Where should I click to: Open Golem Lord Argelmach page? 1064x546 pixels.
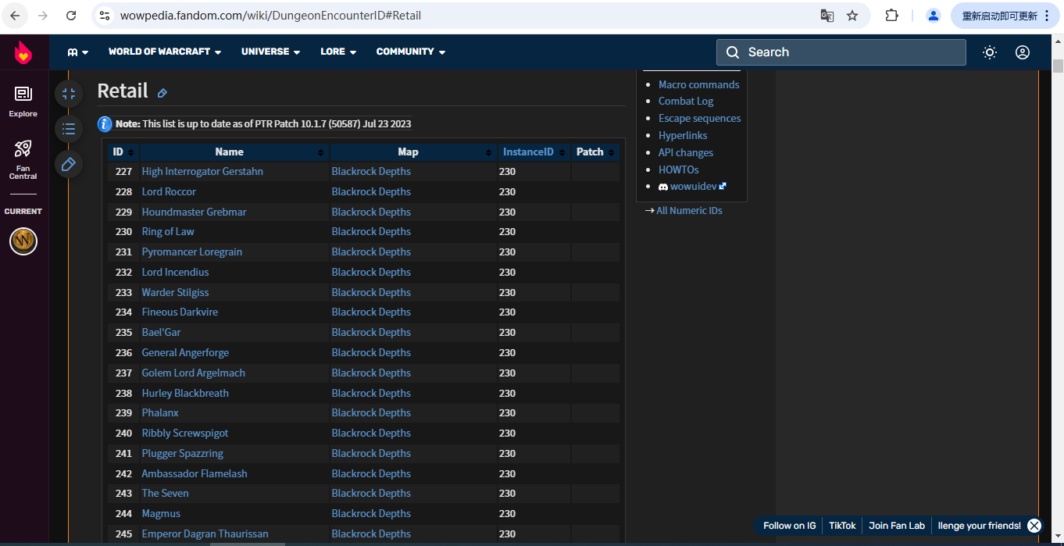pos(194,373)
